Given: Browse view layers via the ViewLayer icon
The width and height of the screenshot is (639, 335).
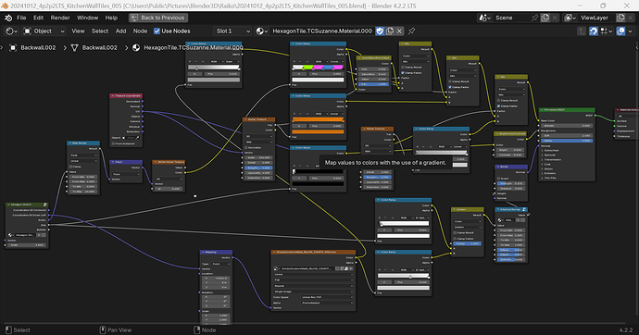Looking at the screenshot, I should click(570, 18).
